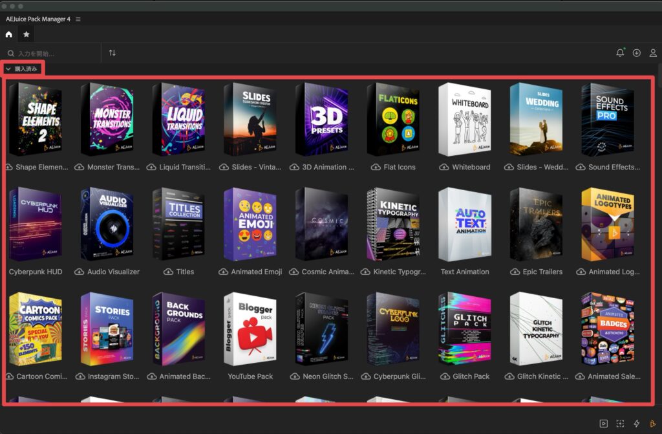The image size is (662, 434).
Task: Open the Flat Icons pack box
Action: [394, 119]
